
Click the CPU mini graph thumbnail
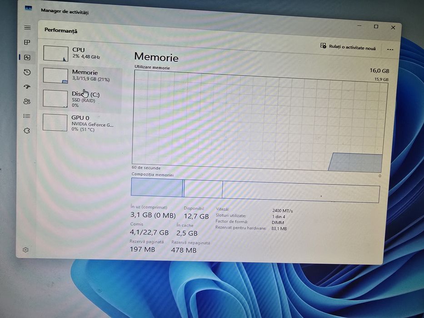tap(56, 54)
